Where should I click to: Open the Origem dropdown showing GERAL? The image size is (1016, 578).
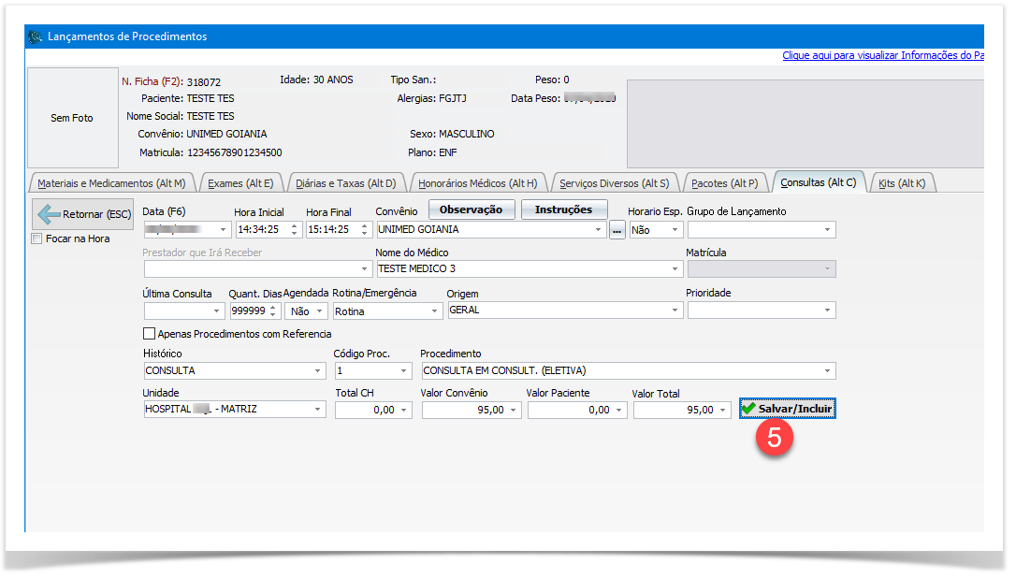click(x=675, y=311)
